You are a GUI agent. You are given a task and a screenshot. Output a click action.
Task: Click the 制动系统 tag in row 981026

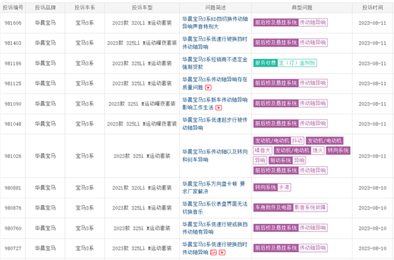280,160
